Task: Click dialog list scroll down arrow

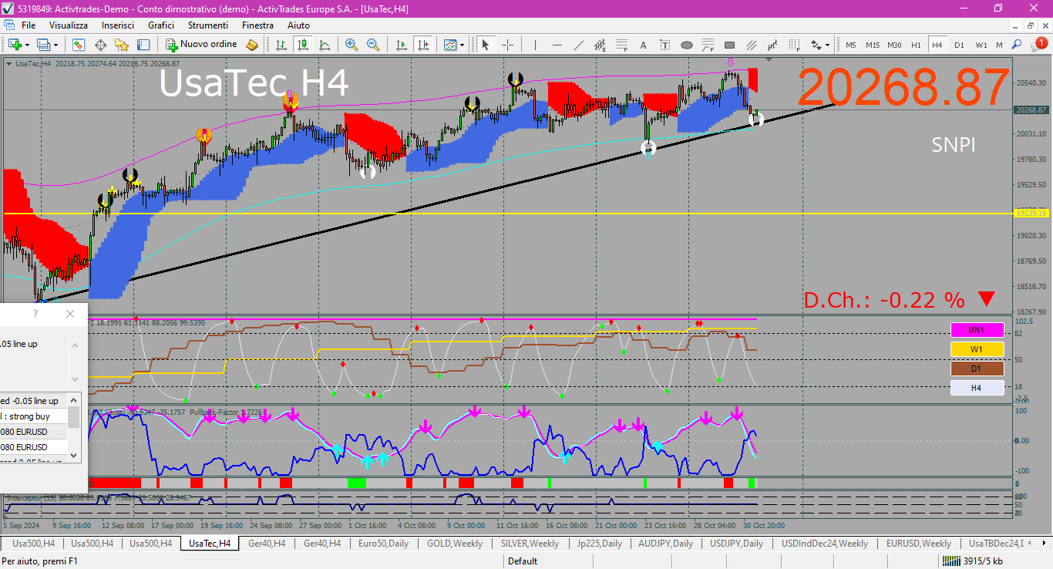Action: [74, 455]
